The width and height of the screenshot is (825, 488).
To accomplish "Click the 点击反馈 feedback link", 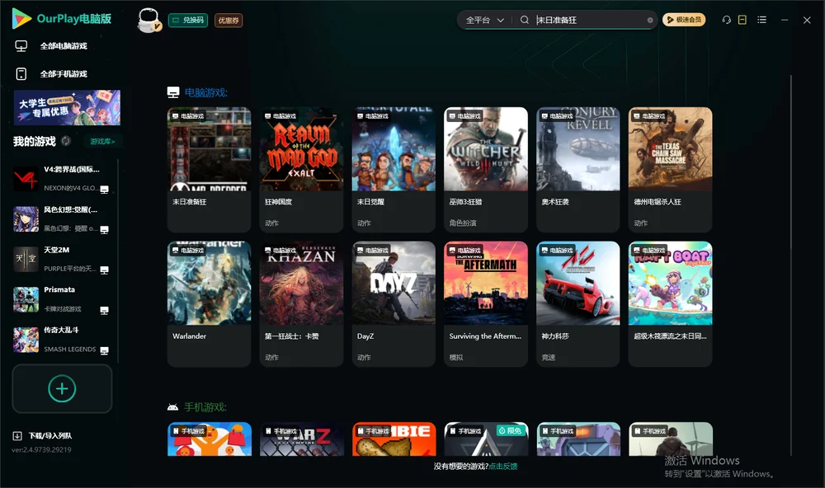I will point(503,467).
